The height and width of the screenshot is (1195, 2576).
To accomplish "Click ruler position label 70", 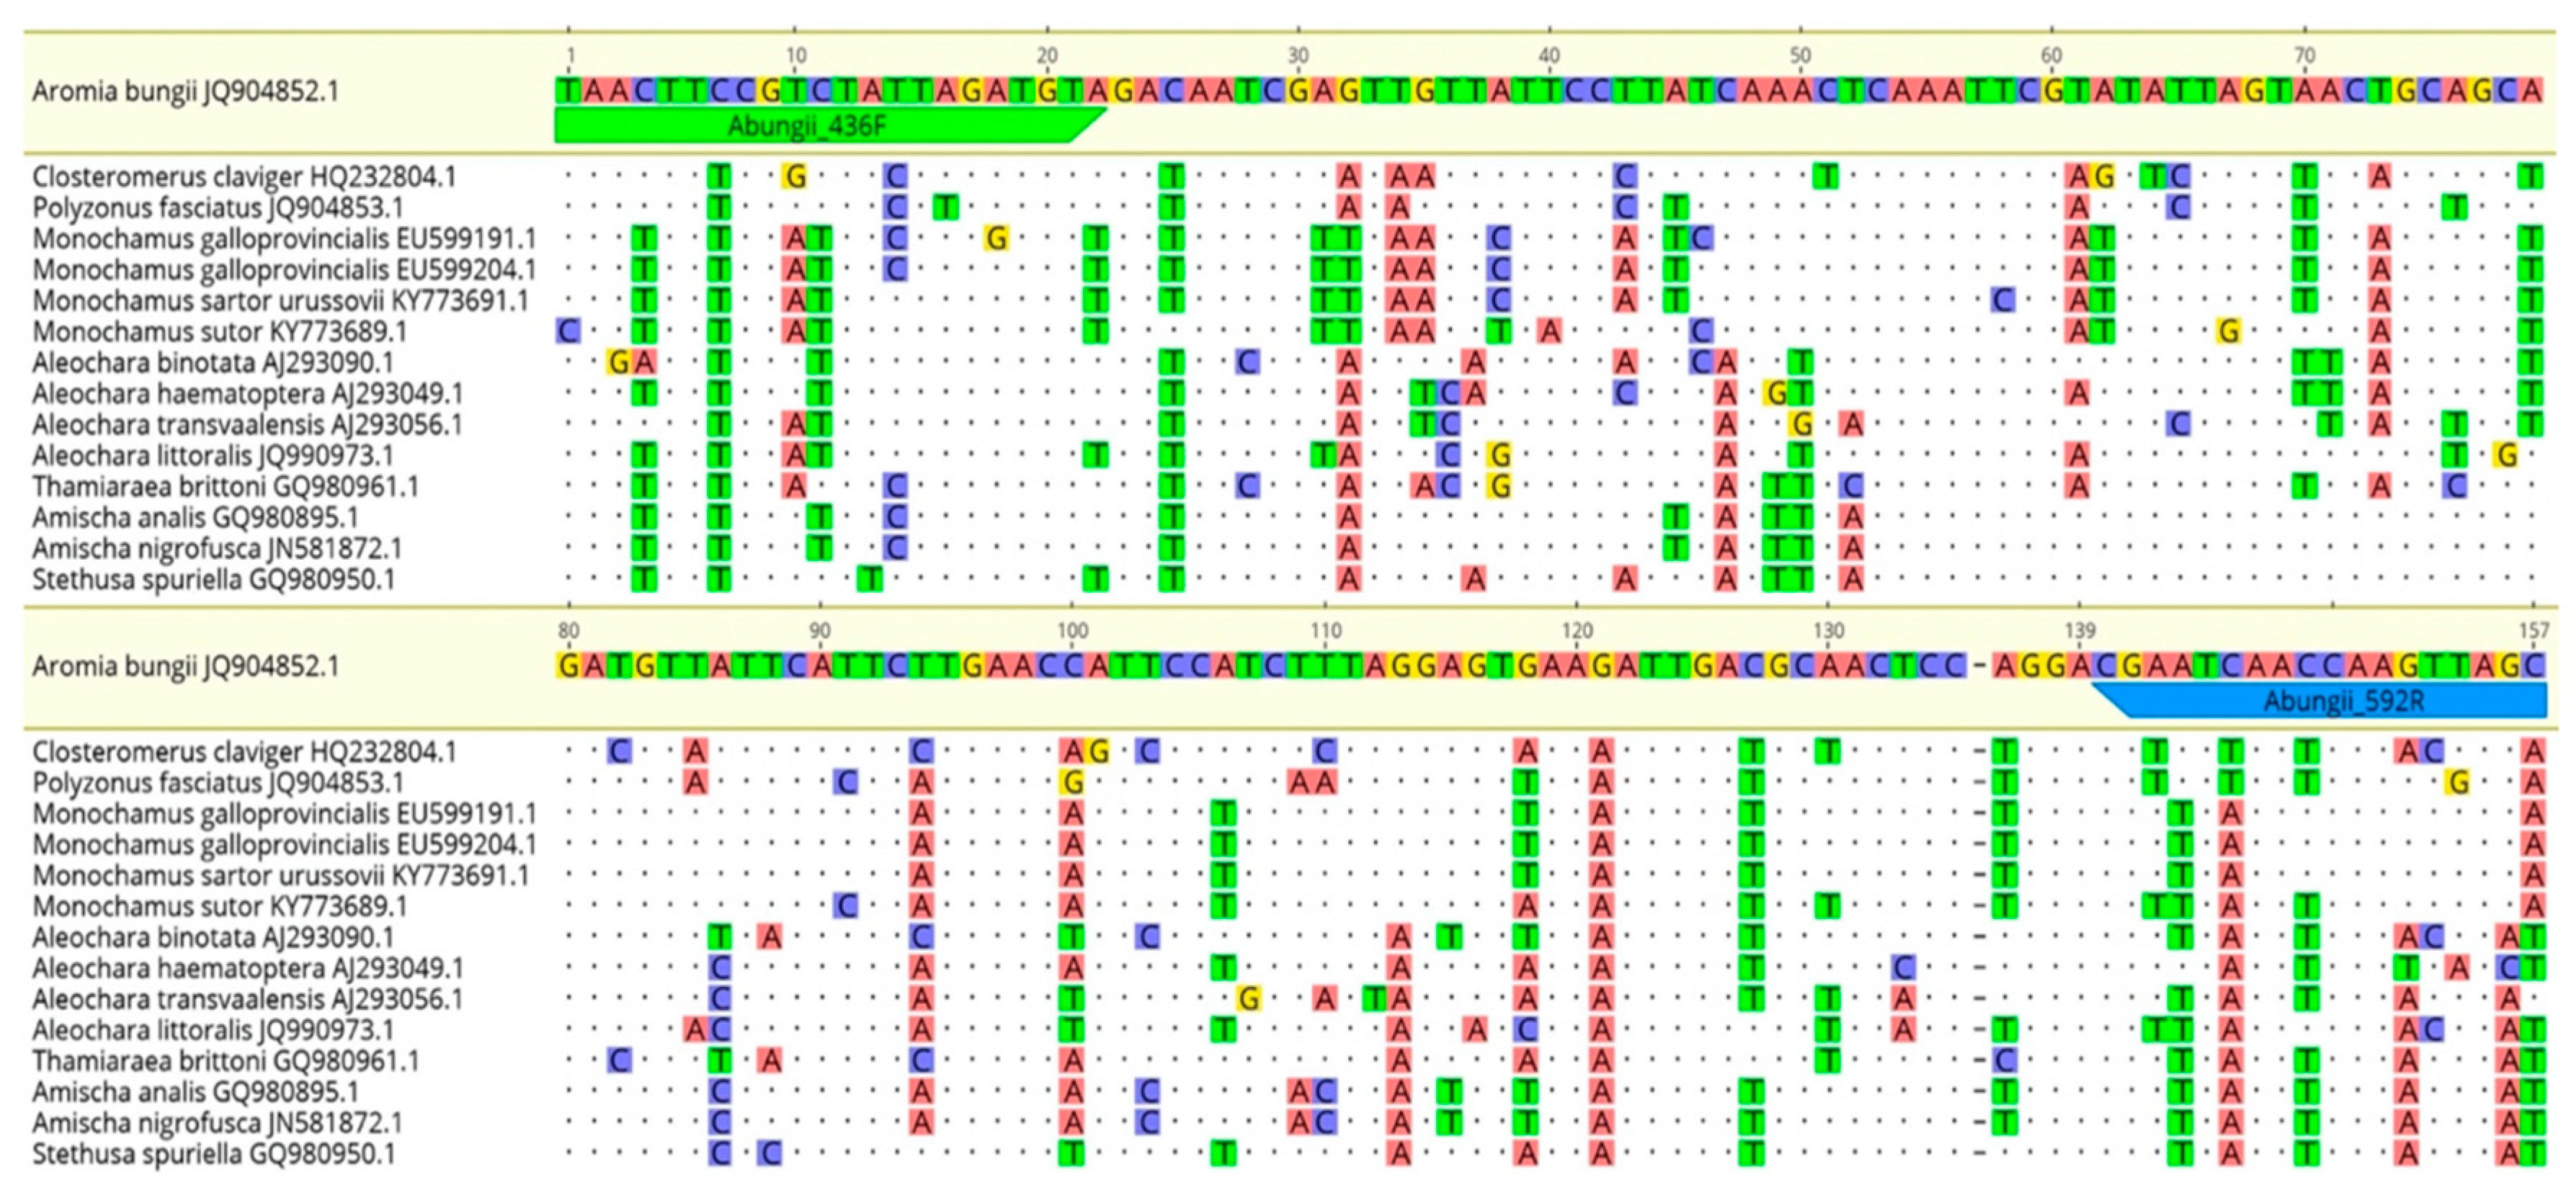I will point(2304,56).
